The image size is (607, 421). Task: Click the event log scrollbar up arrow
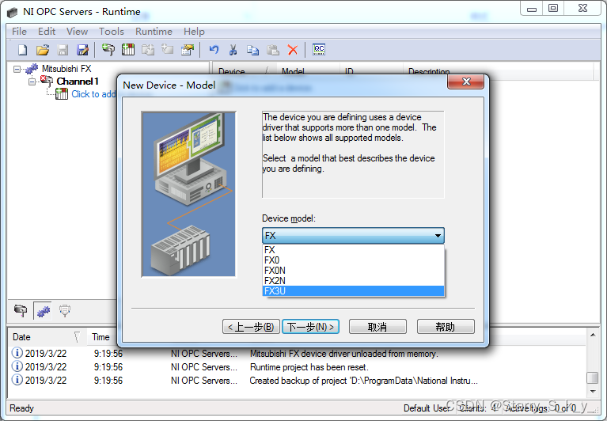(593, 335)
